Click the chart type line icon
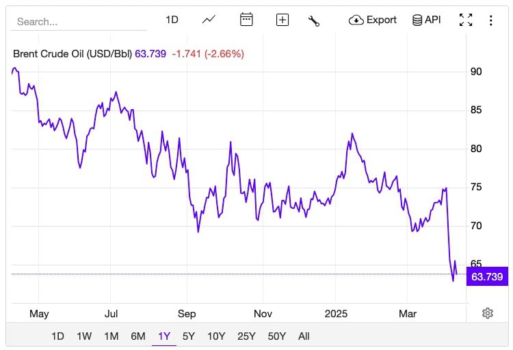 point(209,20)
